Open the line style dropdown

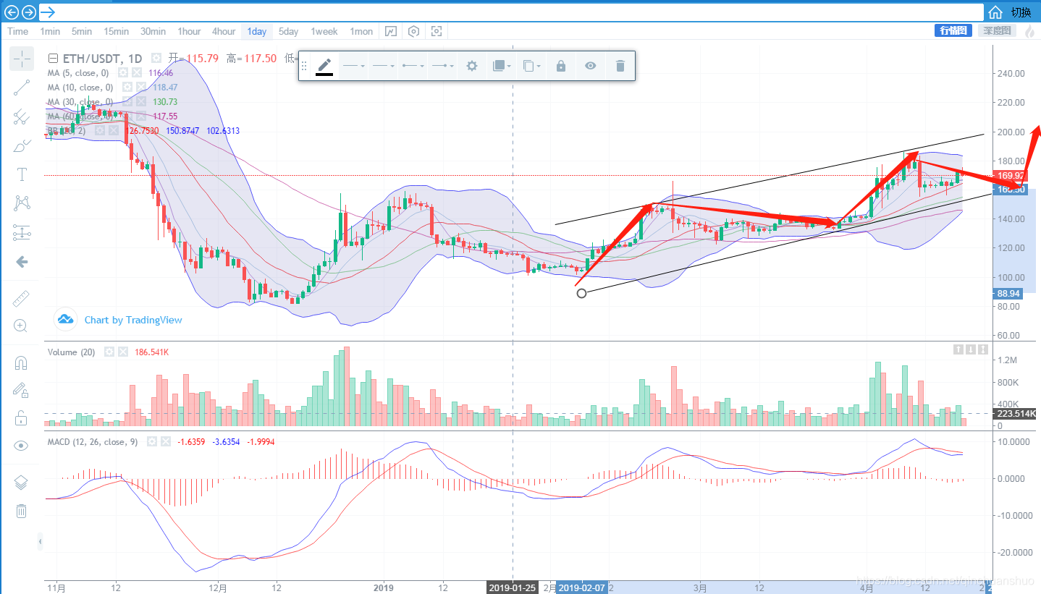[384, 66]
